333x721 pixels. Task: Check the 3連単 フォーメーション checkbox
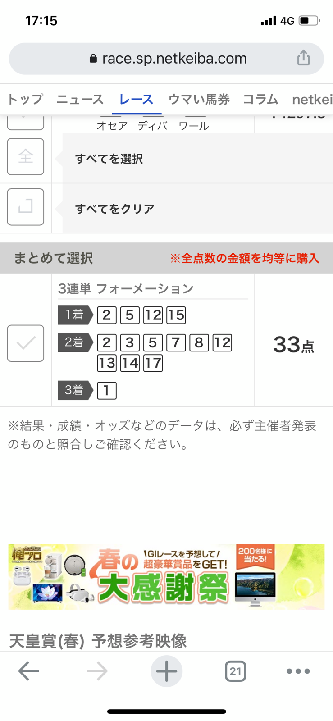coord(25,343)
